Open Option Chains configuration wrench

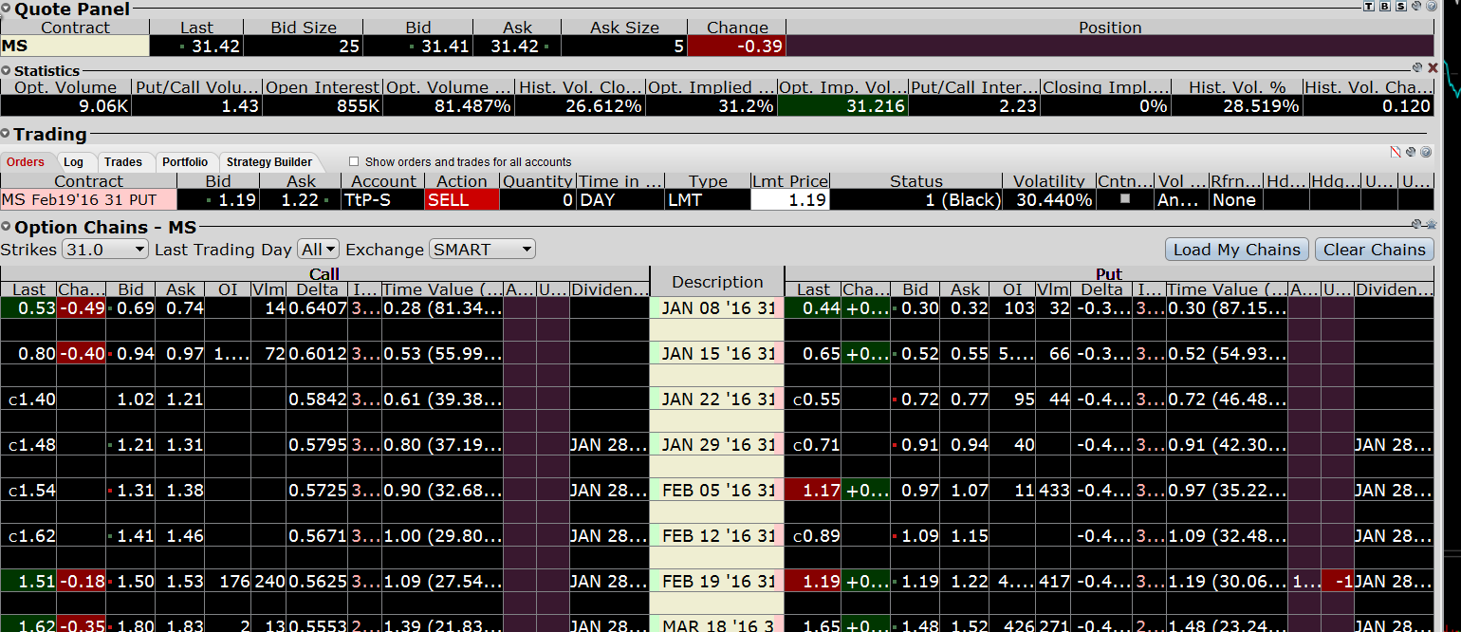[1417, 224]
